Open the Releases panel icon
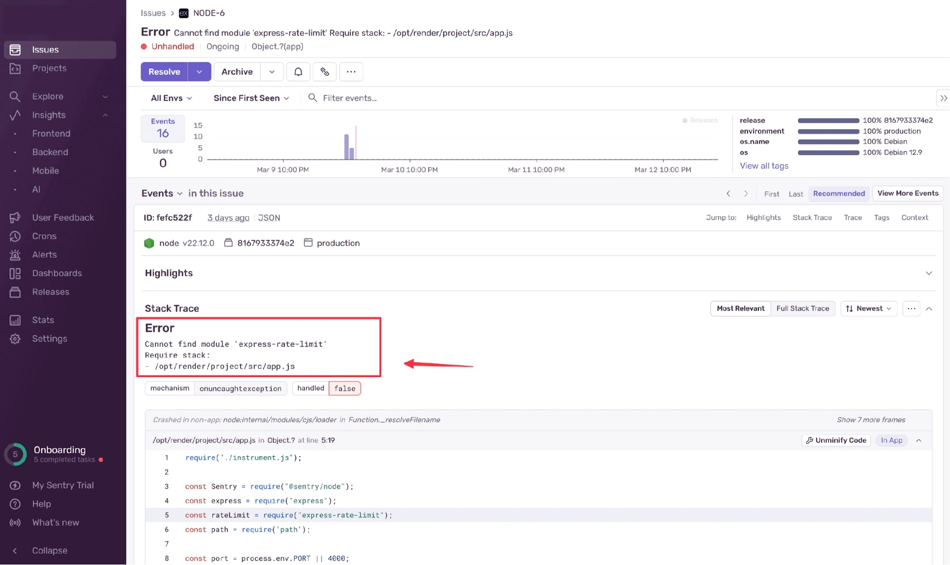The height and width of the screenshot is (565, 950). tap(15, 292)
